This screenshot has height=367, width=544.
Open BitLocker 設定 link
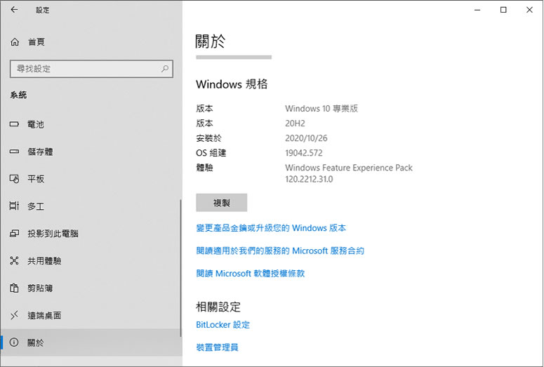(x=223, y=325)
